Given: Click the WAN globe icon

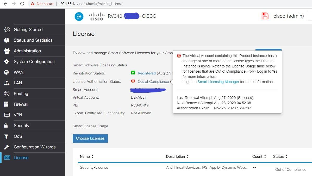Looking at the screenshot, I should tap(7, 72).
